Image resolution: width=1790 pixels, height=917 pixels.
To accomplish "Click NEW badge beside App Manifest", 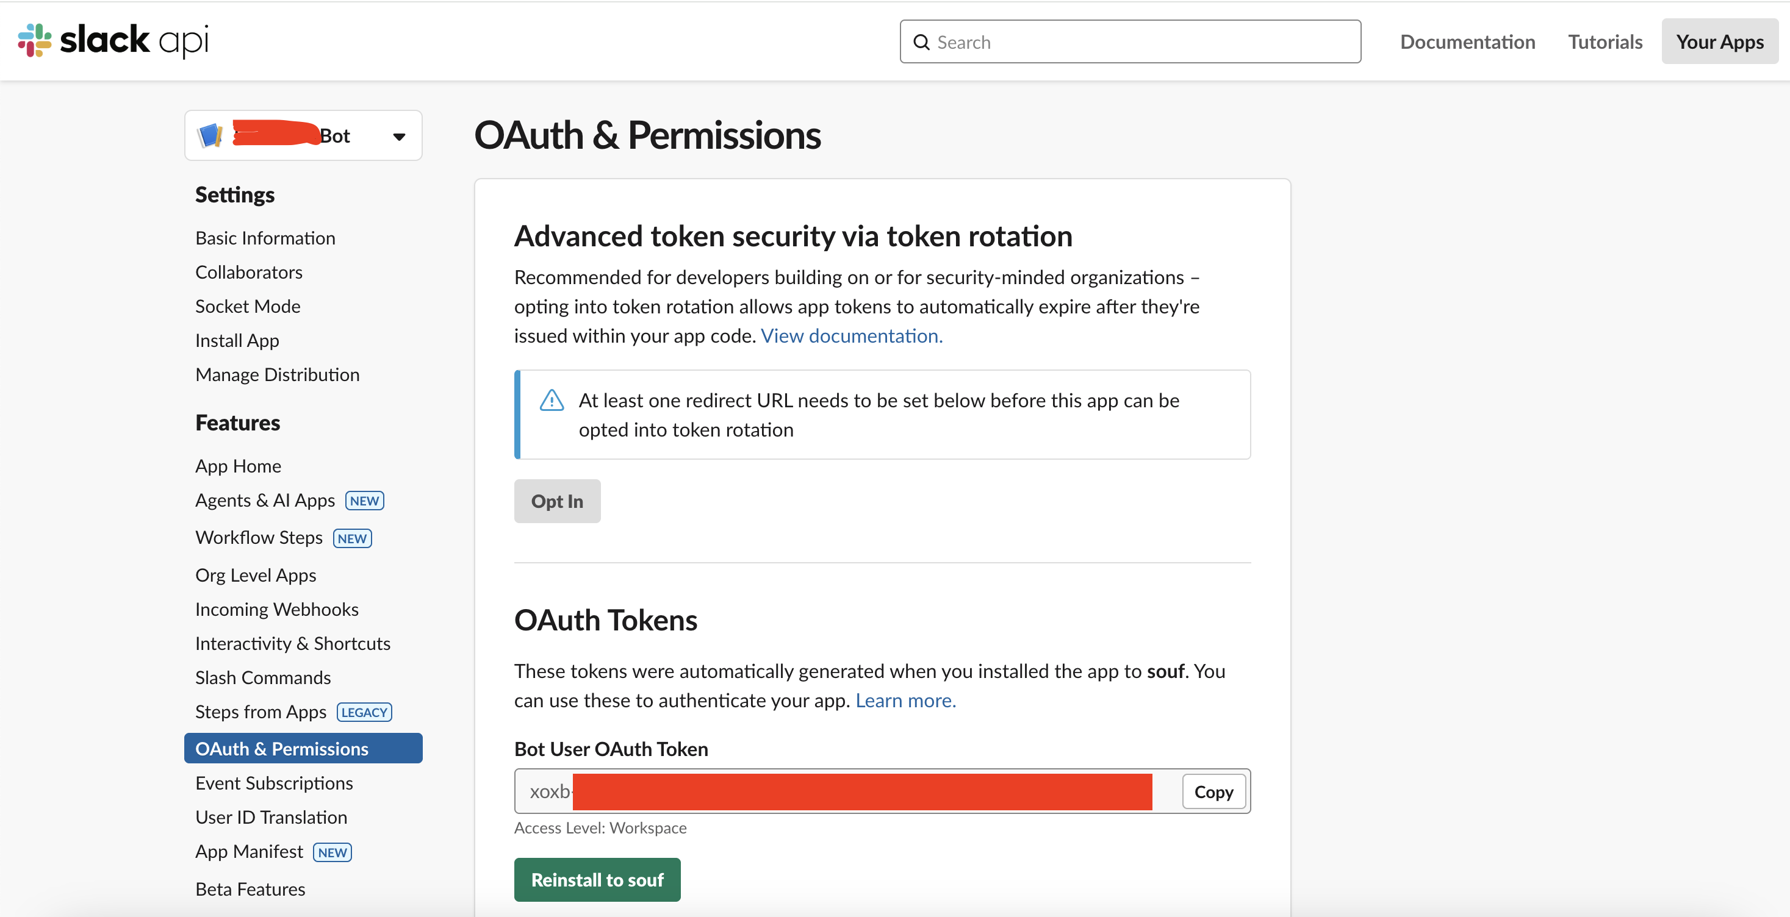I will click(332, 852).
